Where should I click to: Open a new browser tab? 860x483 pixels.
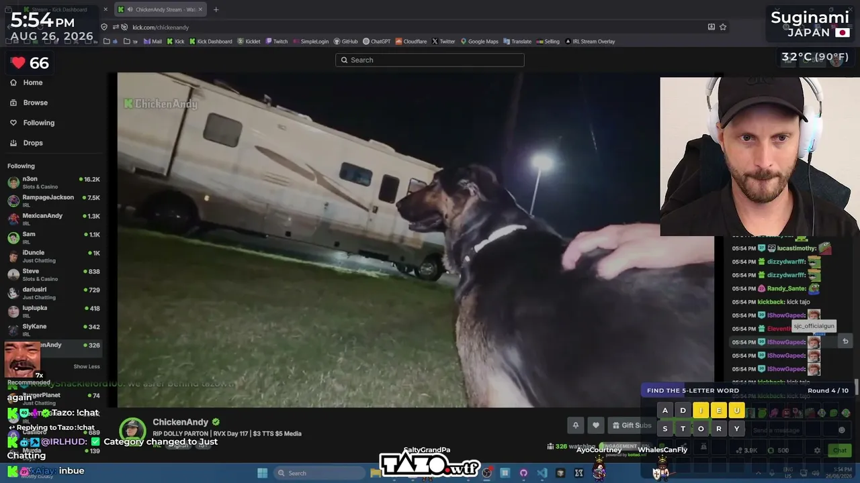pyautogui.click(x=216, y=9)
